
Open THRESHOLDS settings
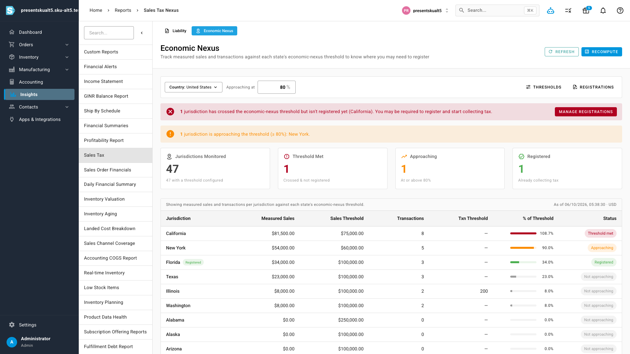click(x=544, y=87)
